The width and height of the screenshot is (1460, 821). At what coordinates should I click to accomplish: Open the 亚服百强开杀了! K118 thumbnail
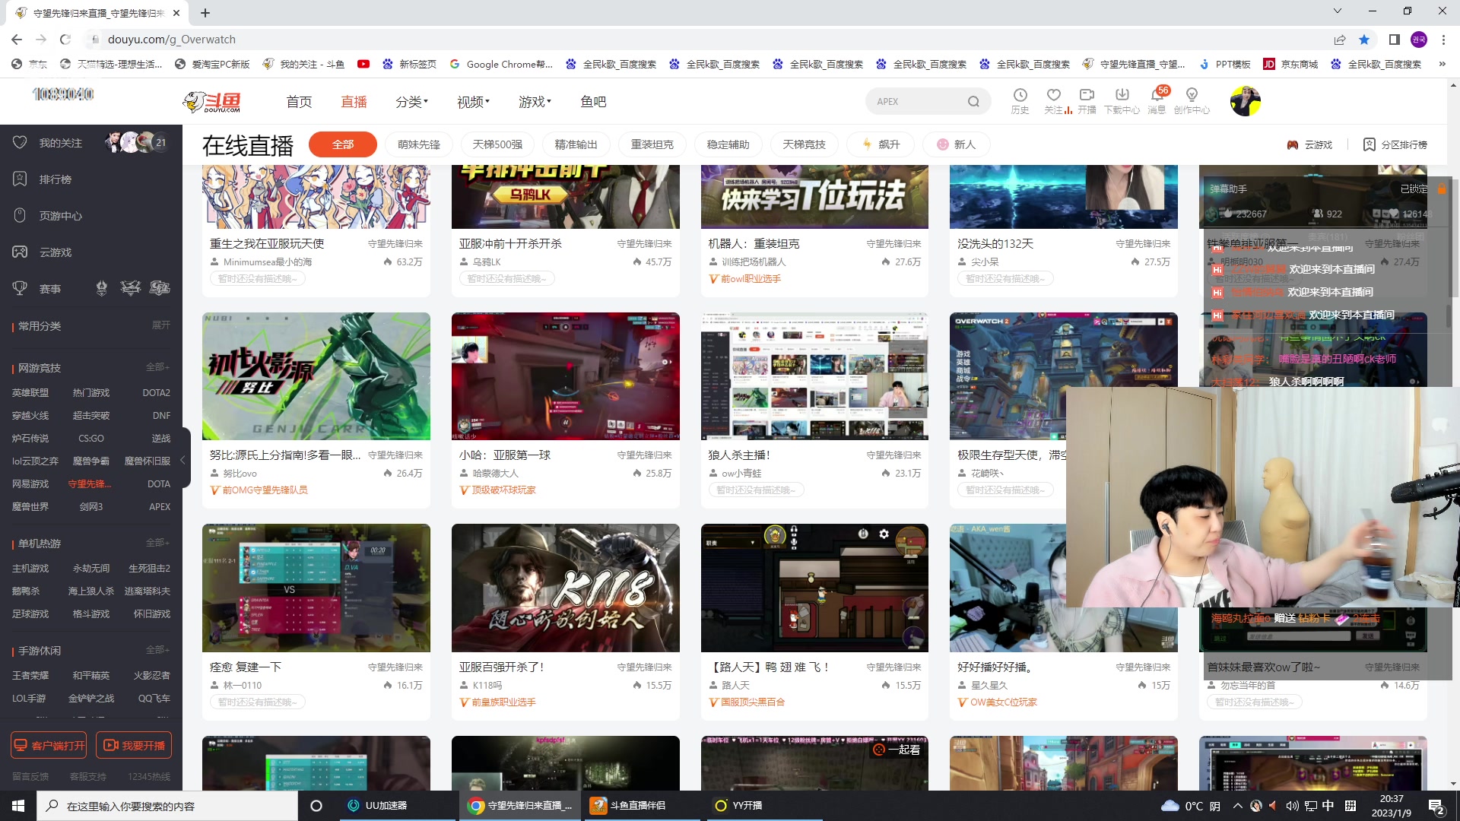click(x=565, y=588)
